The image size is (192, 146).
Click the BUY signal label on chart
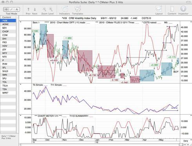(176, 72)
